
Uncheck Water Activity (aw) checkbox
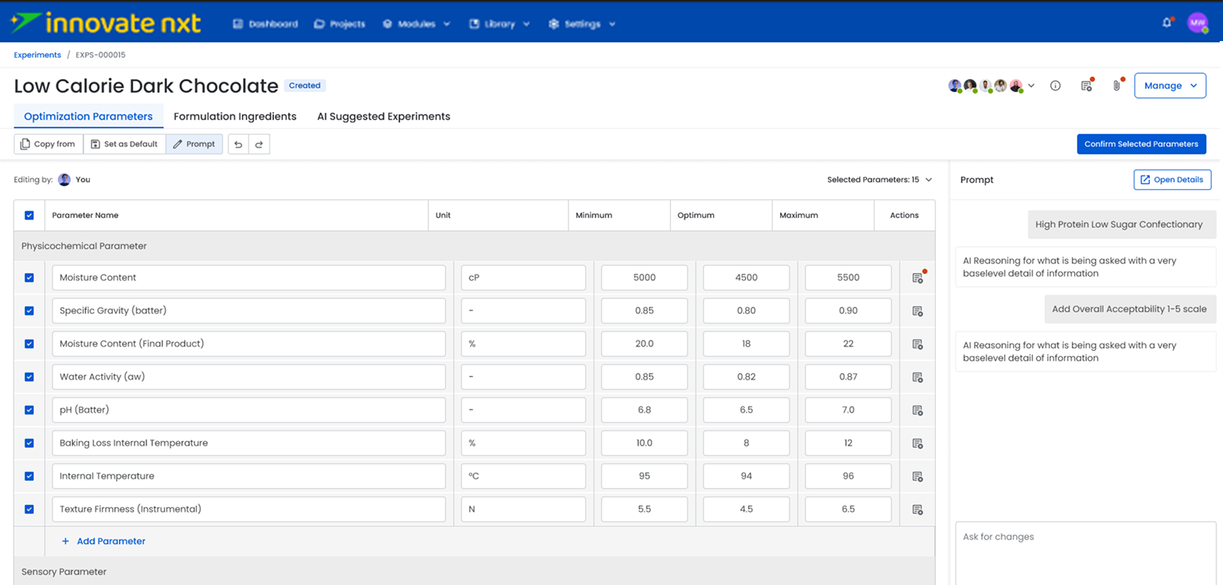(29, 377)
